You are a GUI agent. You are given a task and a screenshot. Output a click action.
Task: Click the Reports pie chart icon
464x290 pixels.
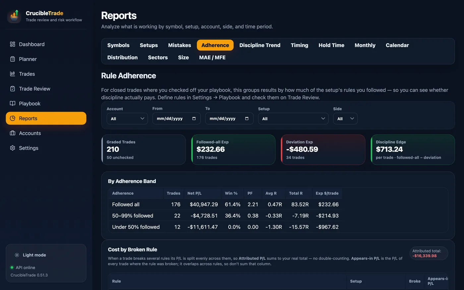point(13,118)
